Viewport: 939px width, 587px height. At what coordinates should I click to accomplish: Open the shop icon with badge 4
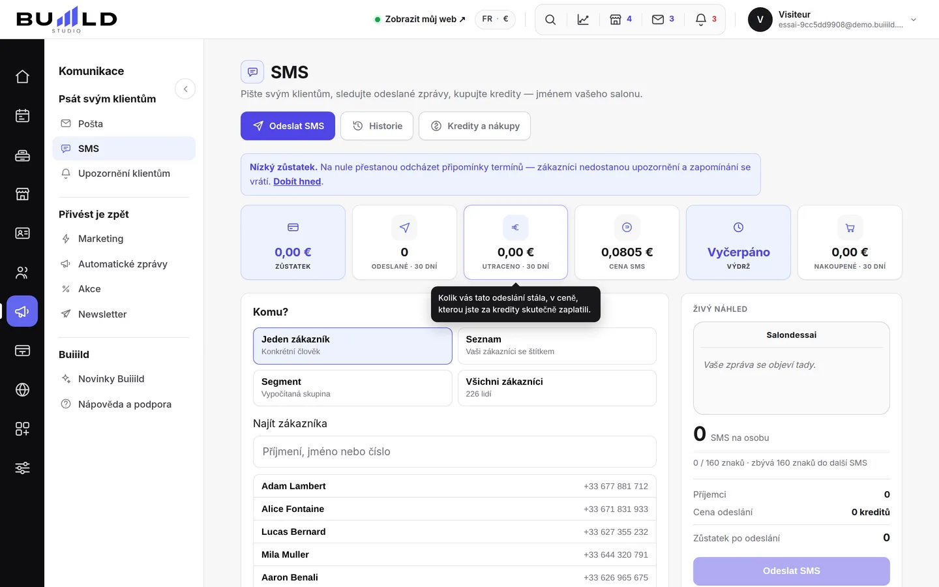pos(621,20)
